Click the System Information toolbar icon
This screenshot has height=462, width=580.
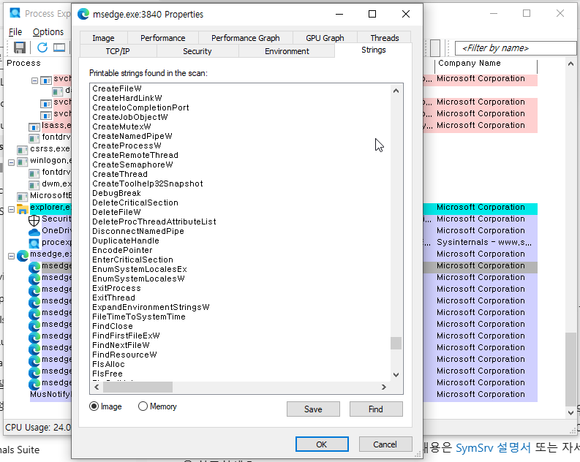click(59, 48)
